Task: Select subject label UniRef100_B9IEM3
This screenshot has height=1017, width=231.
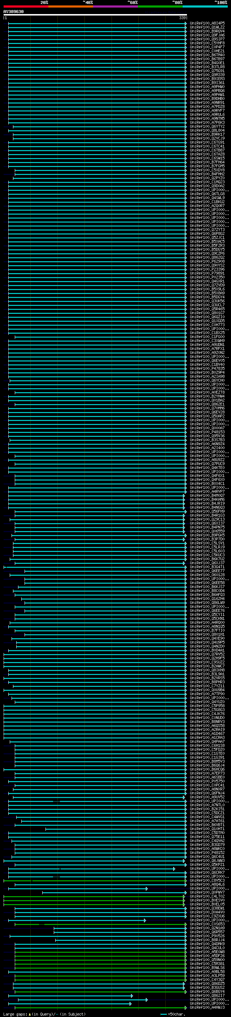Action: [207, 79]
